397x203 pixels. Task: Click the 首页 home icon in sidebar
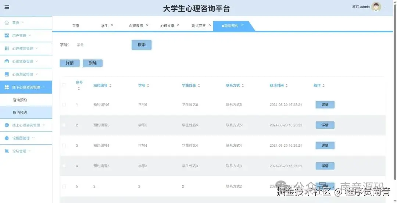tap(7, 22)
